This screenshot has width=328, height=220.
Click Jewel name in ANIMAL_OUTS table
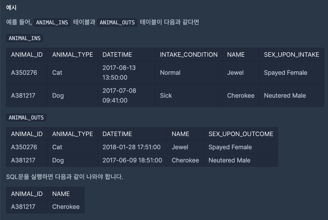(x=185, y=147)
